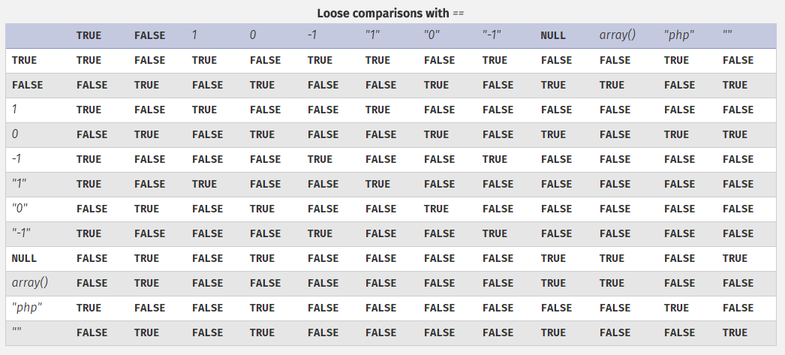Click the "php" row label
Image resolution: width=785 pixels, height=355 pixels.
point(27,308)
